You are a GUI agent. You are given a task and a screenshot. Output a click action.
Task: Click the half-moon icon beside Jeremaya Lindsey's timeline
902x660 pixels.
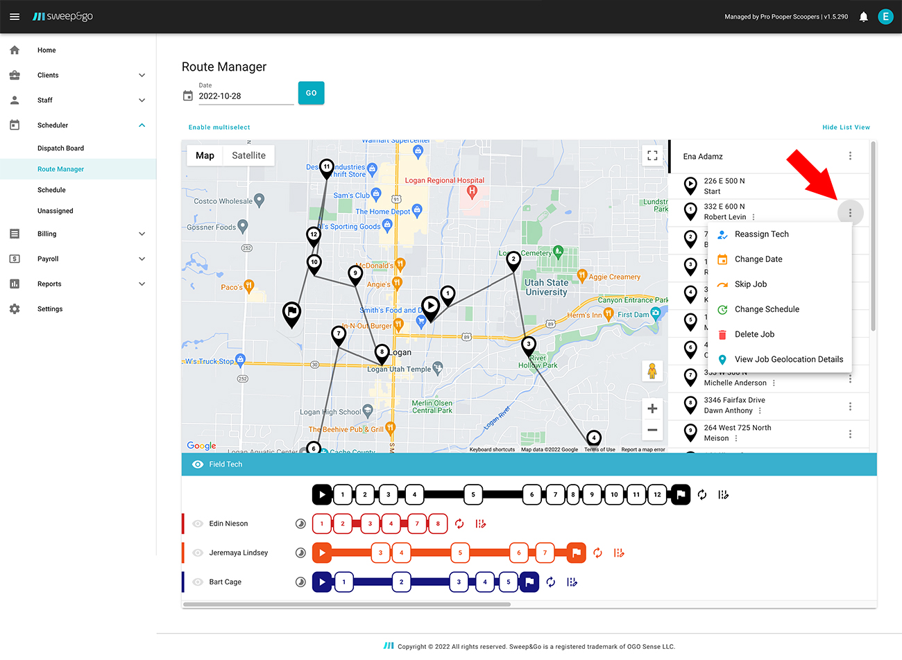(300, 553)
